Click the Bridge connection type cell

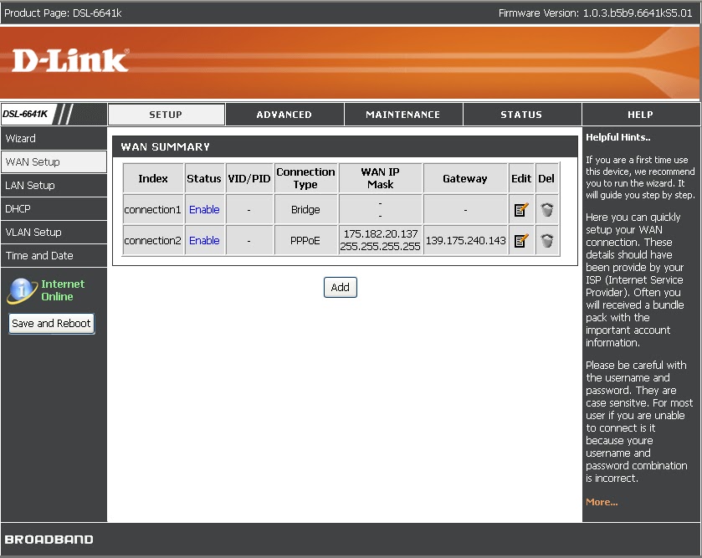(305, 209)
